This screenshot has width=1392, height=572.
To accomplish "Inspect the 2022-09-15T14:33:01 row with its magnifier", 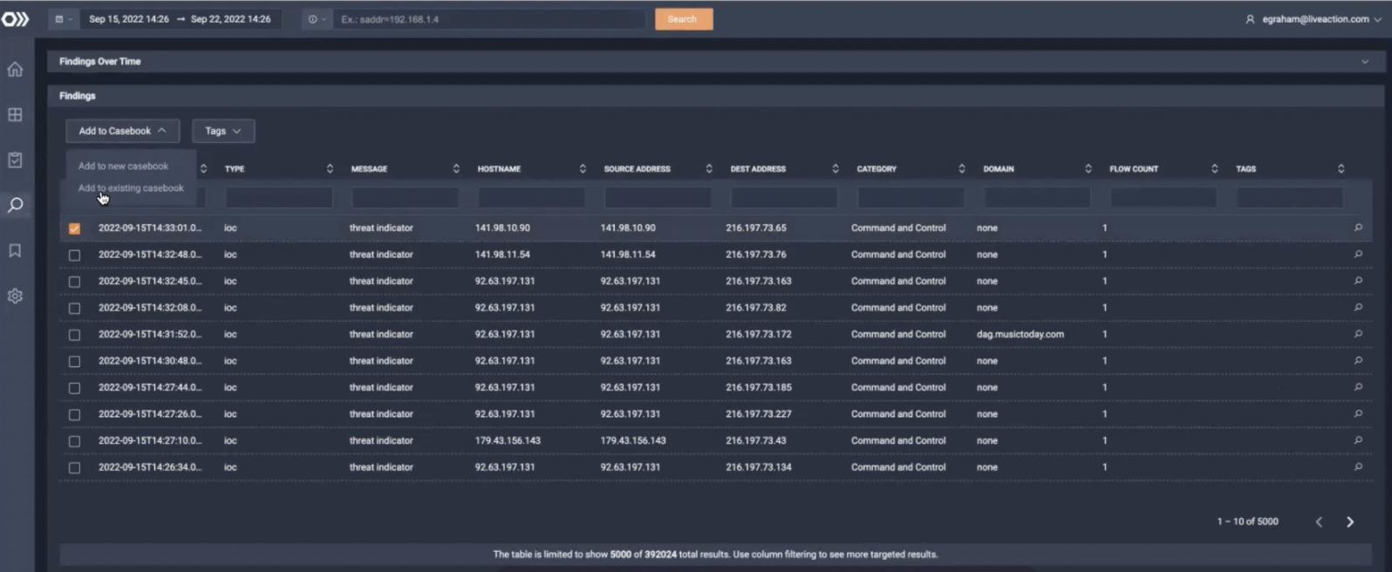I will click(1358, 228).
